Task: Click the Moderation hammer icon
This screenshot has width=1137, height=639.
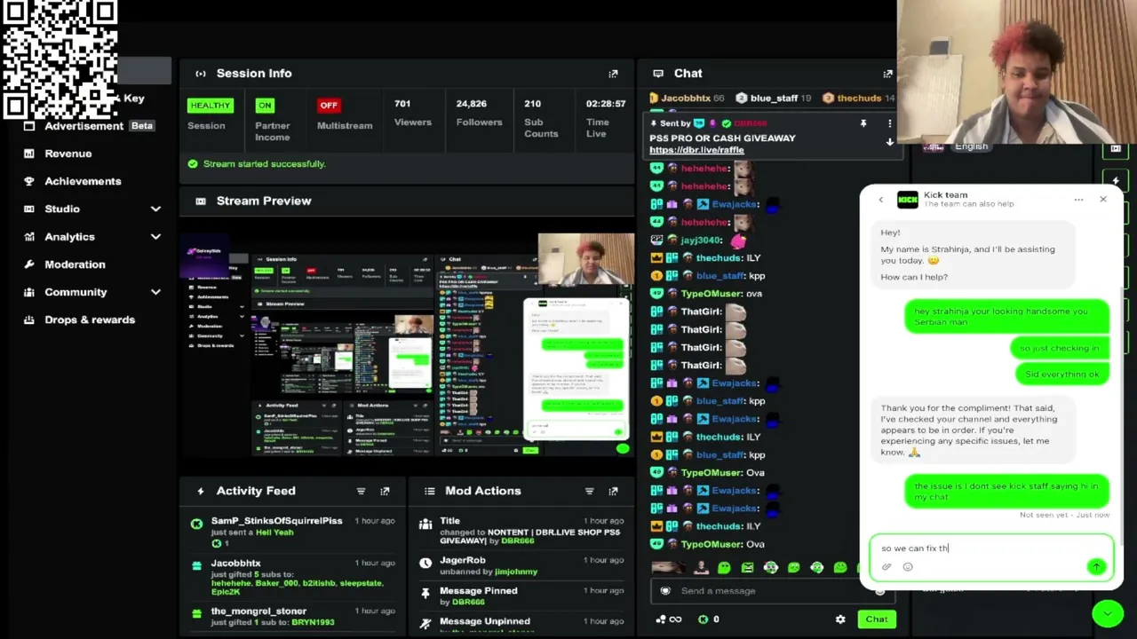Action: pos(29,264)
